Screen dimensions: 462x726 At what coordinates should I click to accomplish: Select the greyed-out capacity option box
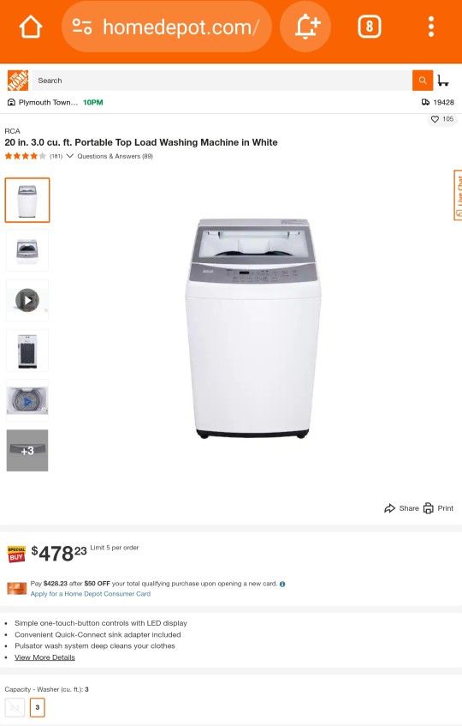[15, 707]
